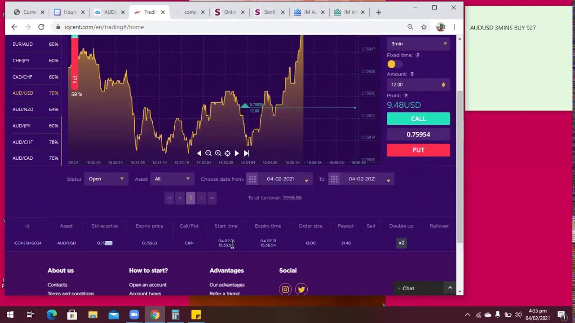Select page 1 in pagination
575x323 pixels.
190,198
